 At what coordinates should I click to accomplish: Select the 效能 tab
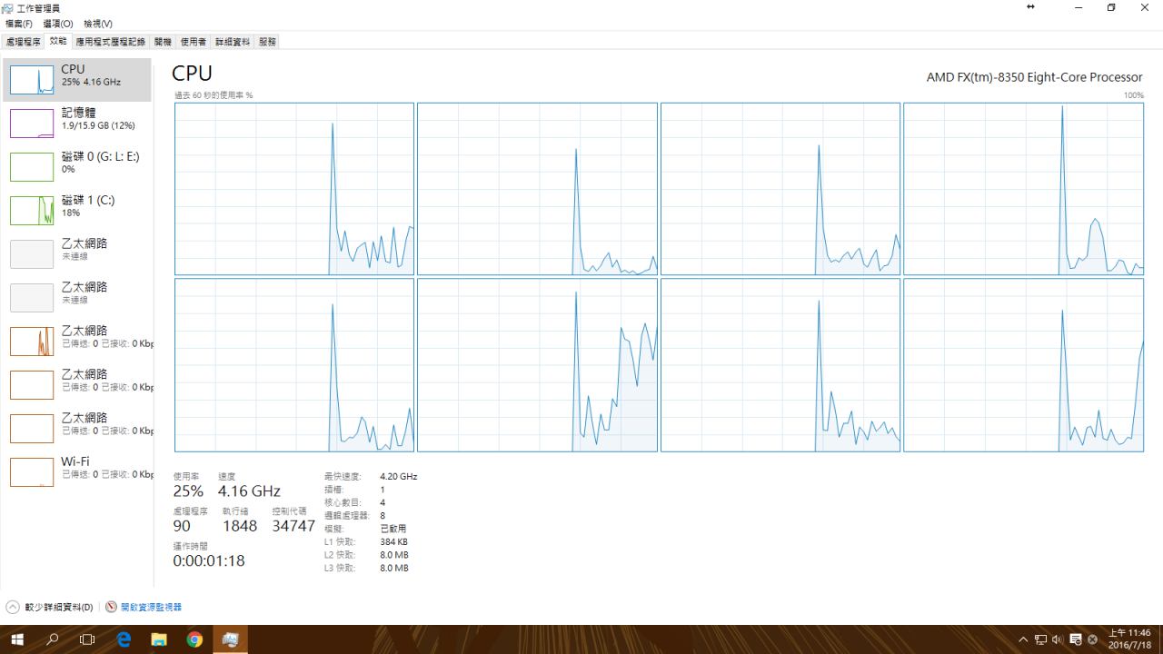click(58, 41)
